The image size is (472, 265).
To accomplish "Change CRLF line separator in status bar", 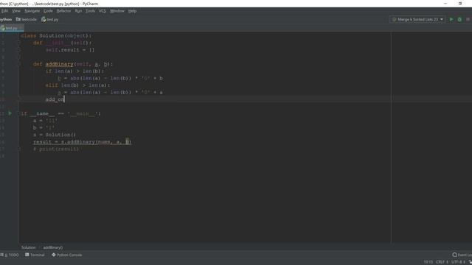I will (442, 262).
